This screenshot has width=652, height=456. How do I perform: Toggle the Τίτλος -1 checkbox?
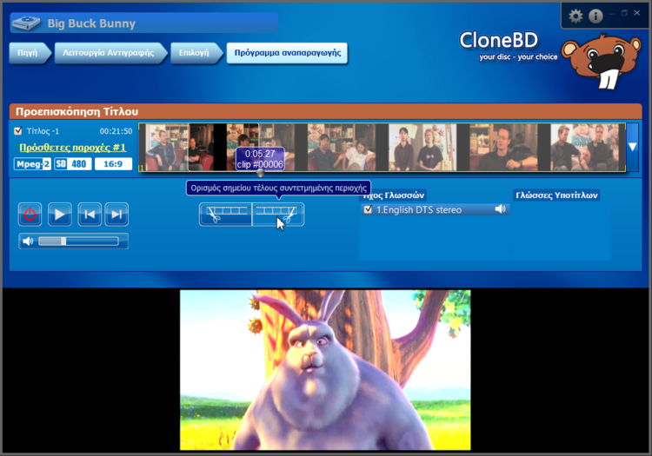click(18, 131)
